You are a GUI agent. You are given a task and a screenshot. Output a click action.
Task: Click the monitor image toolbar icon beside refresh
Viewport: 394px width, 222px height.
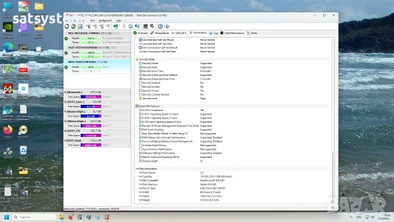pyautogui.click(x=80, y=26)
